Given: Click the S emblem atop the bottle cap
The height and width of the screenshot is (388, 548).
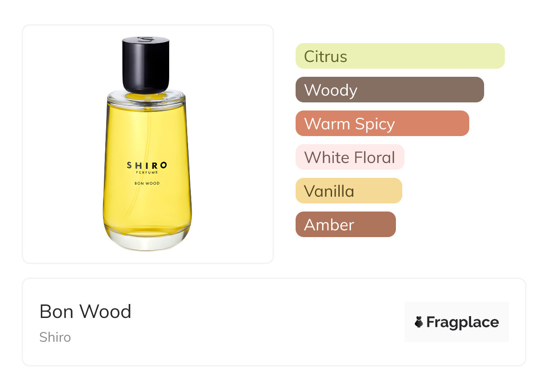Looking at the screenshot, I should point(146,39).
